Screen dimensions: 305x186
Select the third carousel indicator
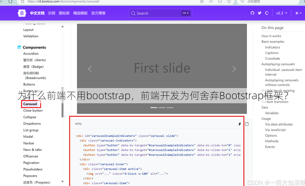tap(170, 107)
